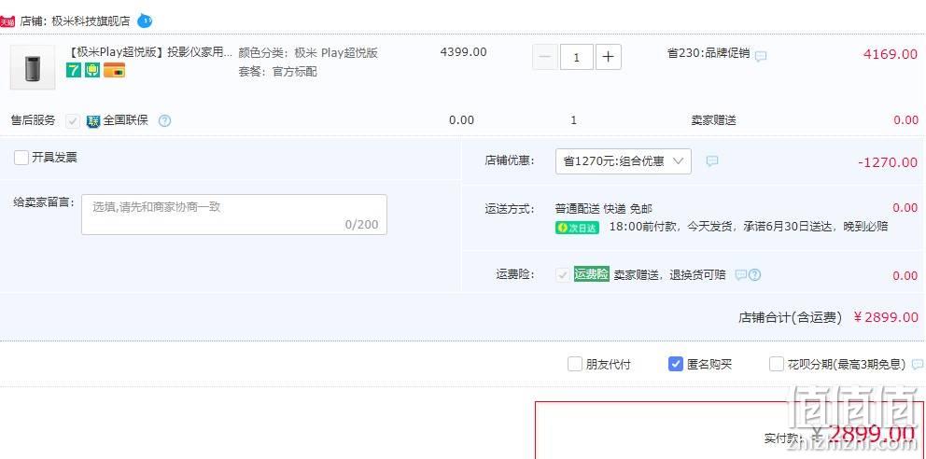Click 颜色分类: 极米 Play超悦版 text

(x=308, y=53)
